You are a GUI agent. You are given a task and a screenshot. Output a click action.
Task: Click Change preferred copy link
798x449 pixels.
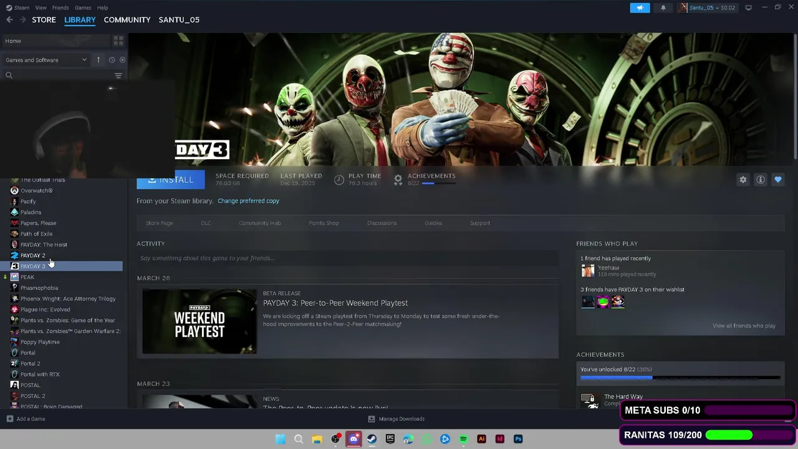(248, 201)
